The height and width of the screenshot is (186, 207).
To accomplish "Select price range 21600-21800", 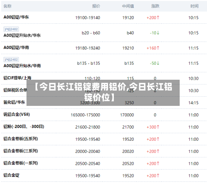I will coord(88,127).
